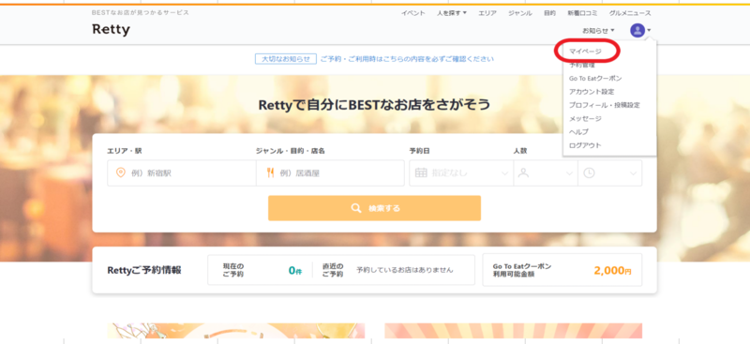Expand the 人を探す dropdown menu
The height and width of the screenshot is (344, 750).
[x=452, y=13]
